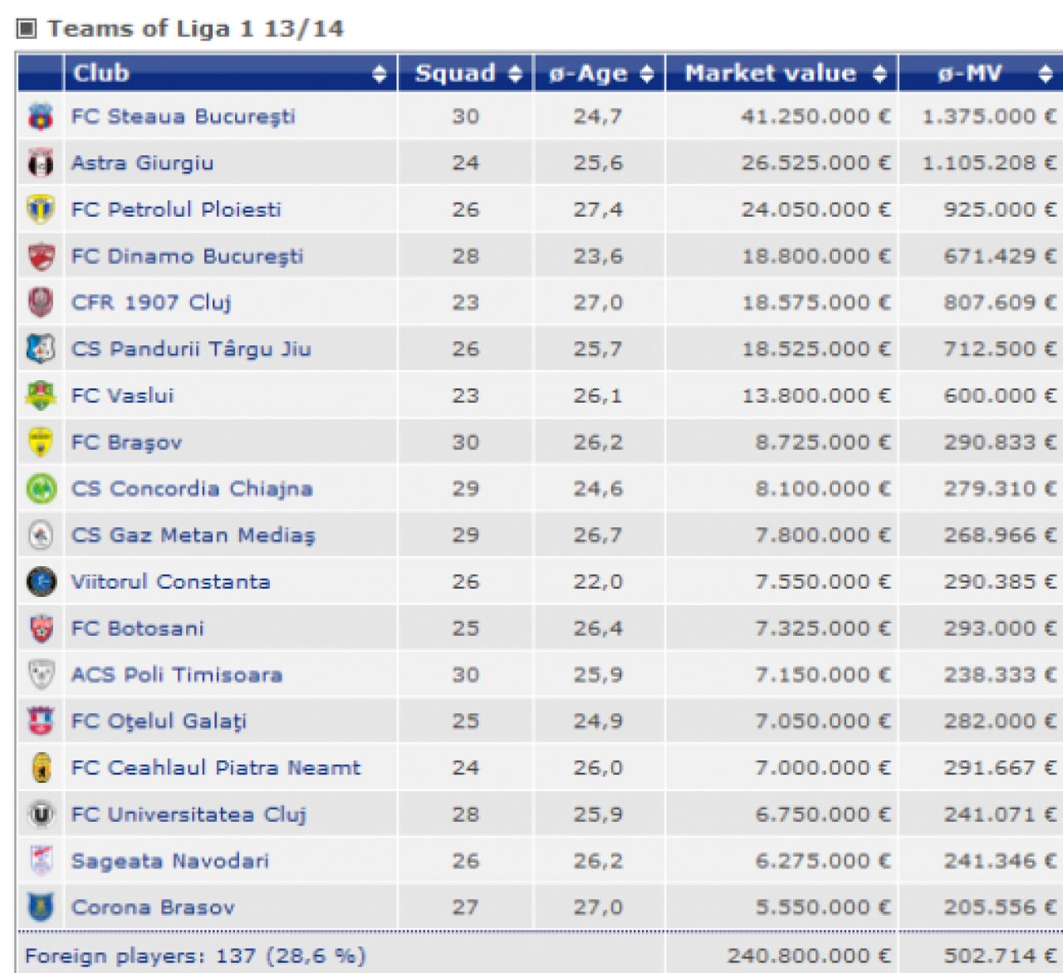Sort table by Squad column

click(465, 73)
